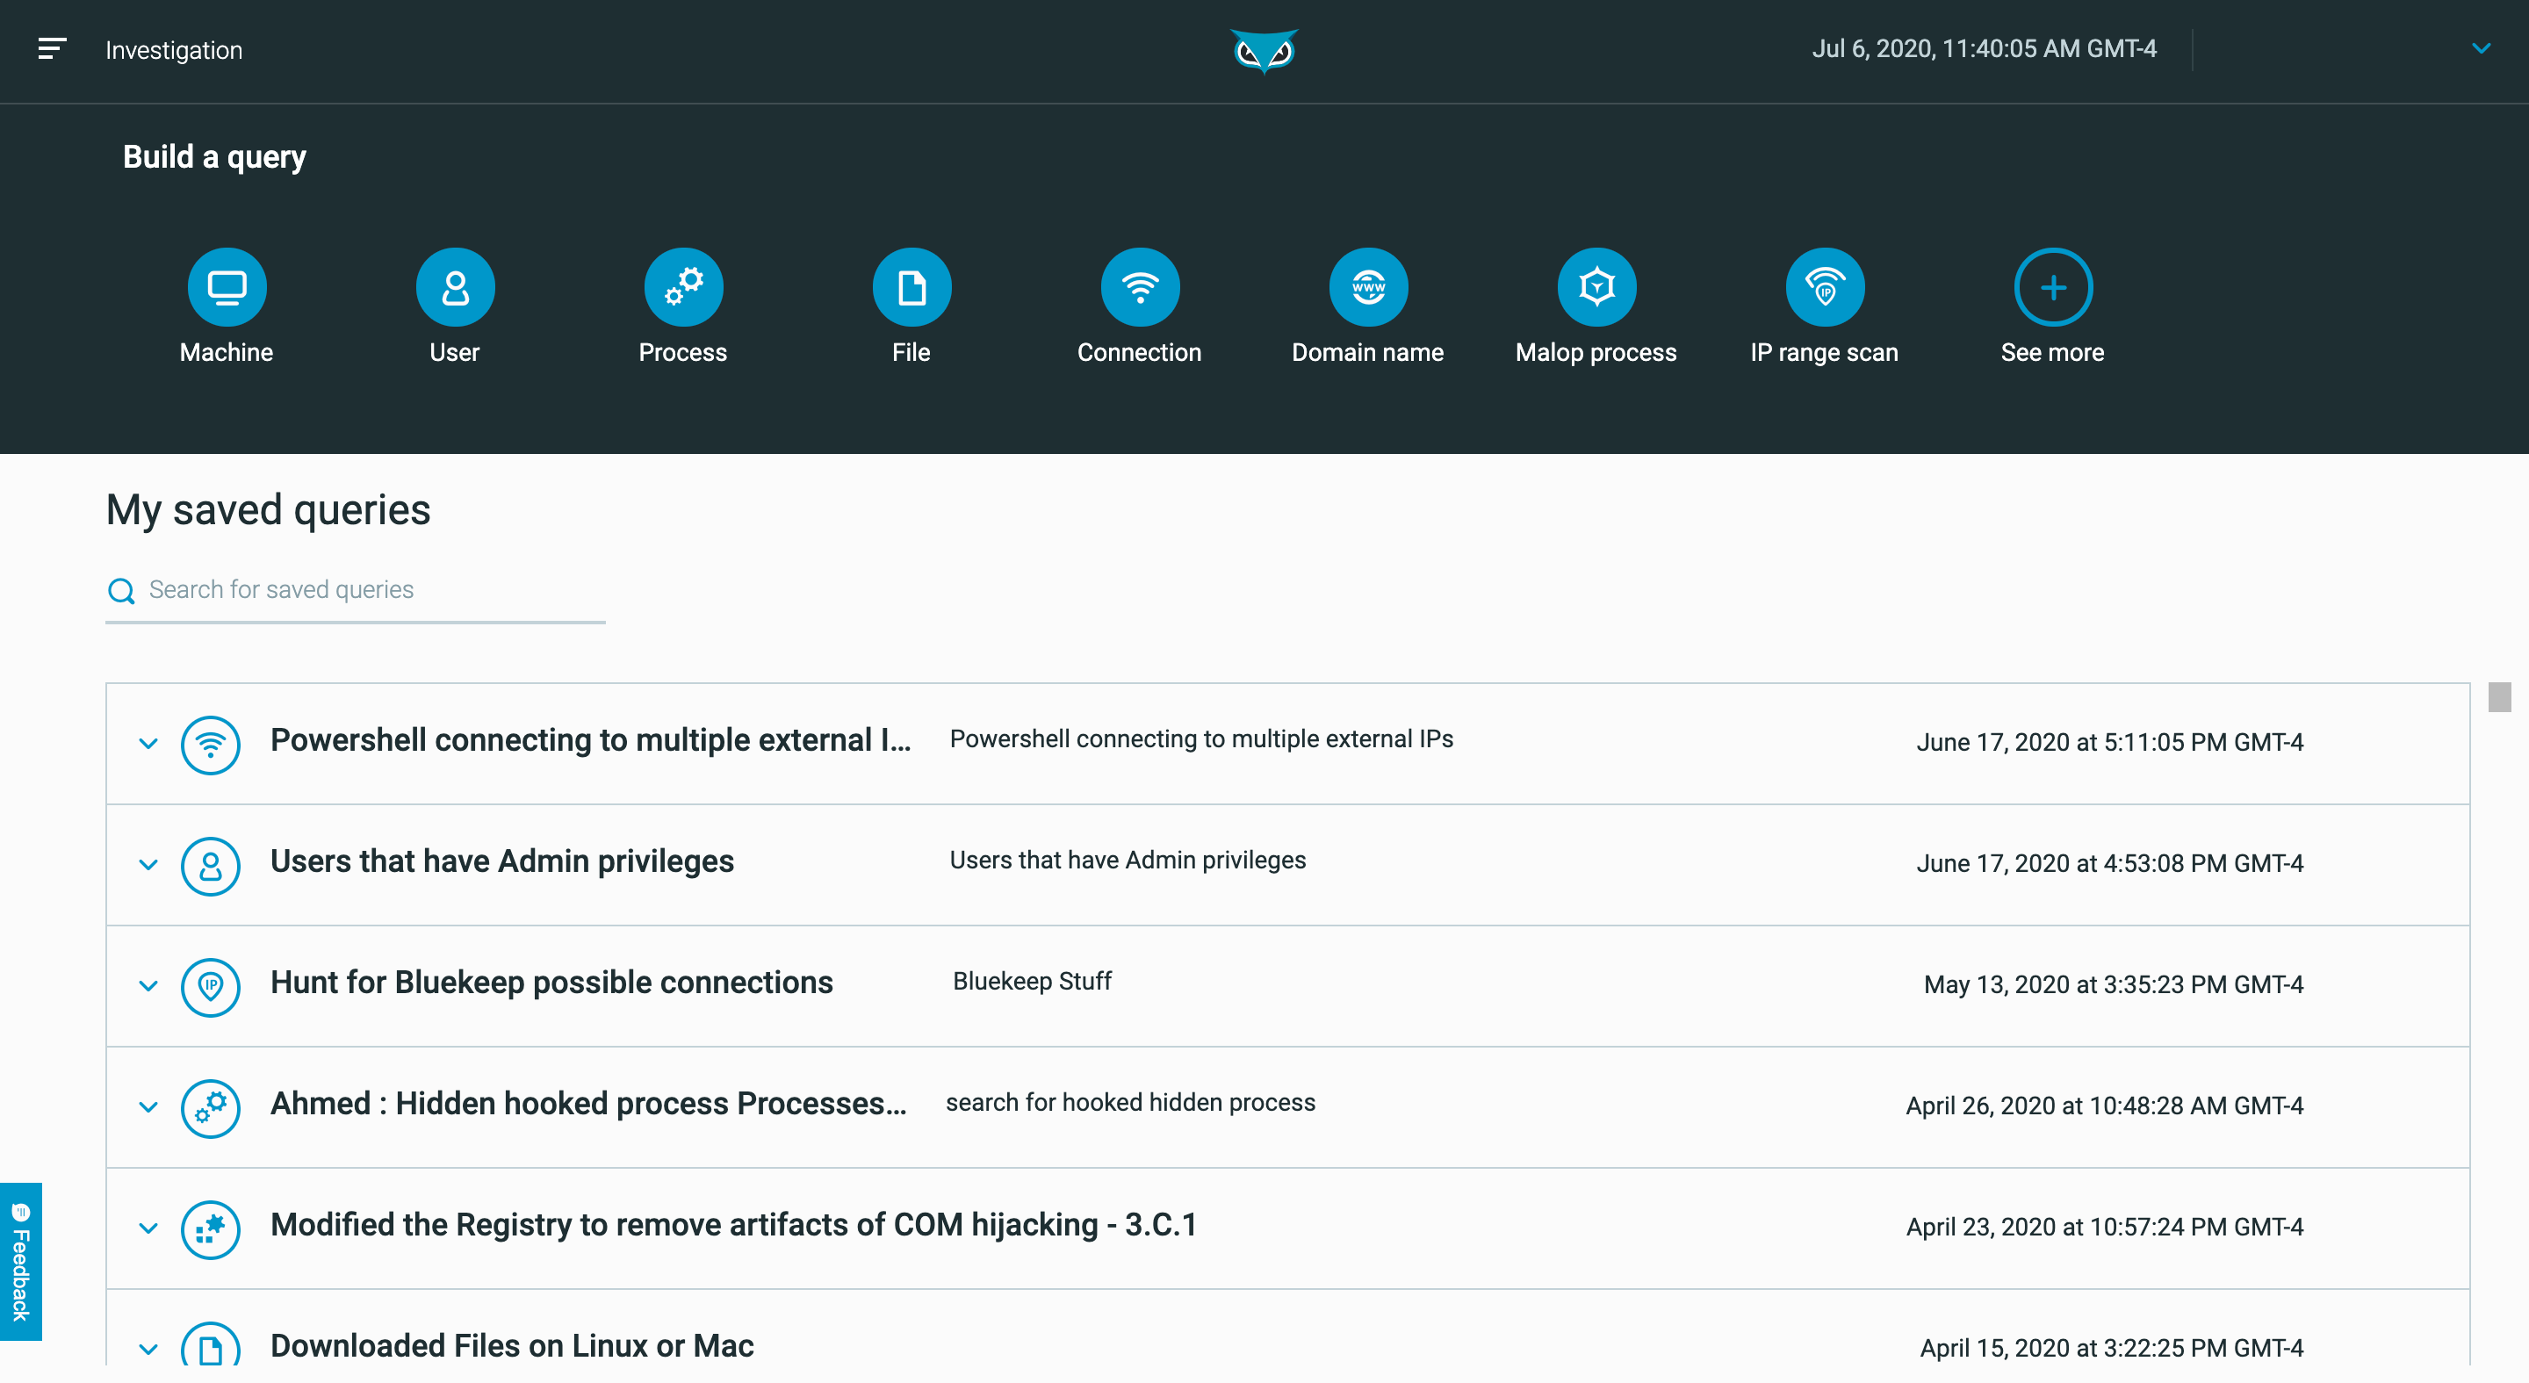Screen dimensions: 2529x1383
Task: Click date June 17, 2020 at 4:53:08 PM
Action: [x=2108, y=864]
